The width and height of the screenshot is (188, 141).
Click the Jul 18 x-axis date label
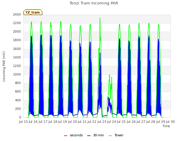click(53, 122)
